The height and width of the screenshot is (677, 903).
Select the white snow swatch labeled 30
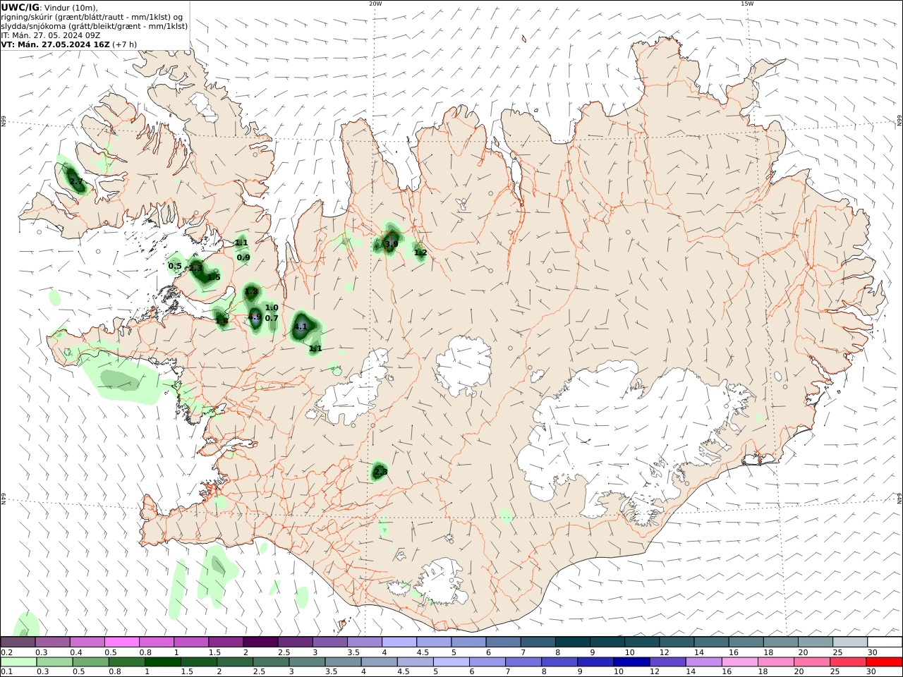point(885,642)
